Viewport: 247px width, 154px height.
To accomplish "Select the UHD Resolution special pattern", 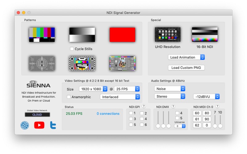I will (x=168, y=34).
